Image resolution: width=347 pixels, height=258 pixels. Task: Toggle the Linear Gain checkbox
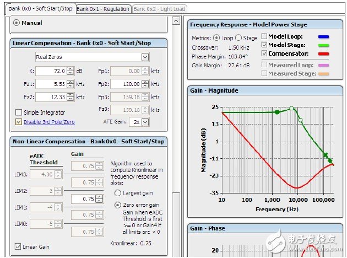(19, 246)
